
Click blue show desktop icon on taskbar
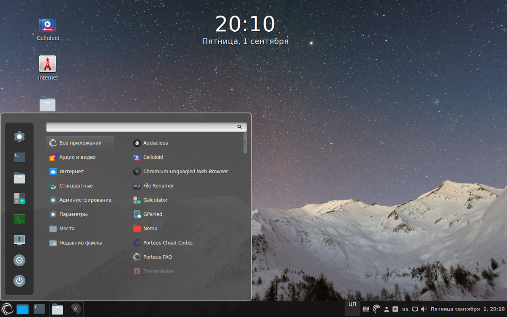tap(23, 309)
